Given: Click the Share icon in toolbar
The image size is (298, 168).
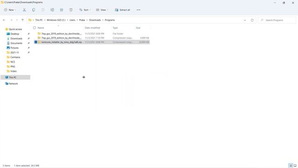Looking at the screenshot, I should pos(61,10).
